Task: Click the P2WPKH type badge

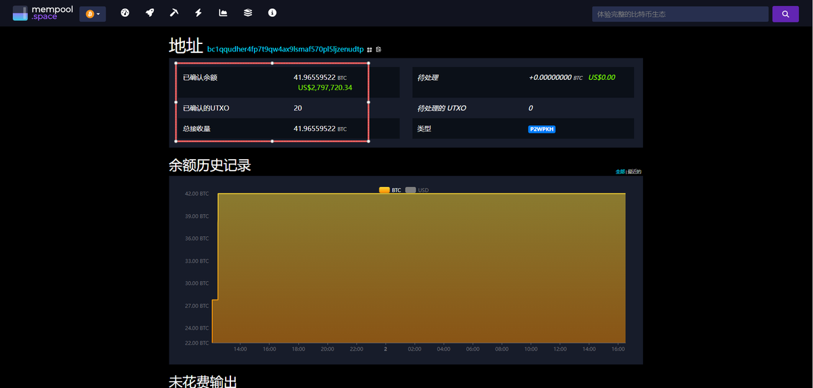Action: tap(542, 129)
